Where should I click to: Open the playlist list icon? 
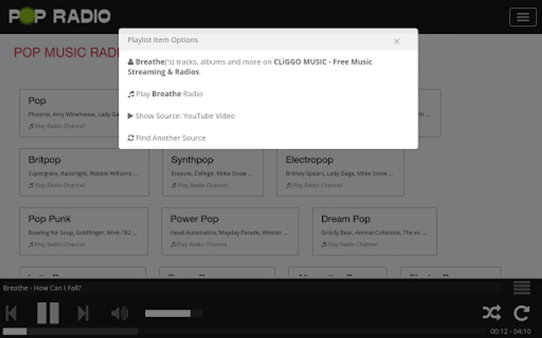coord(522,288)
